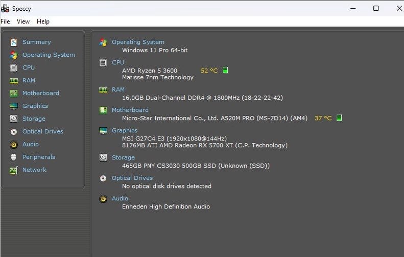Click the green CPU temperature indicator icon
This screenshot has width=404, height=257.
pyautogui.click(x=225, y=70)
